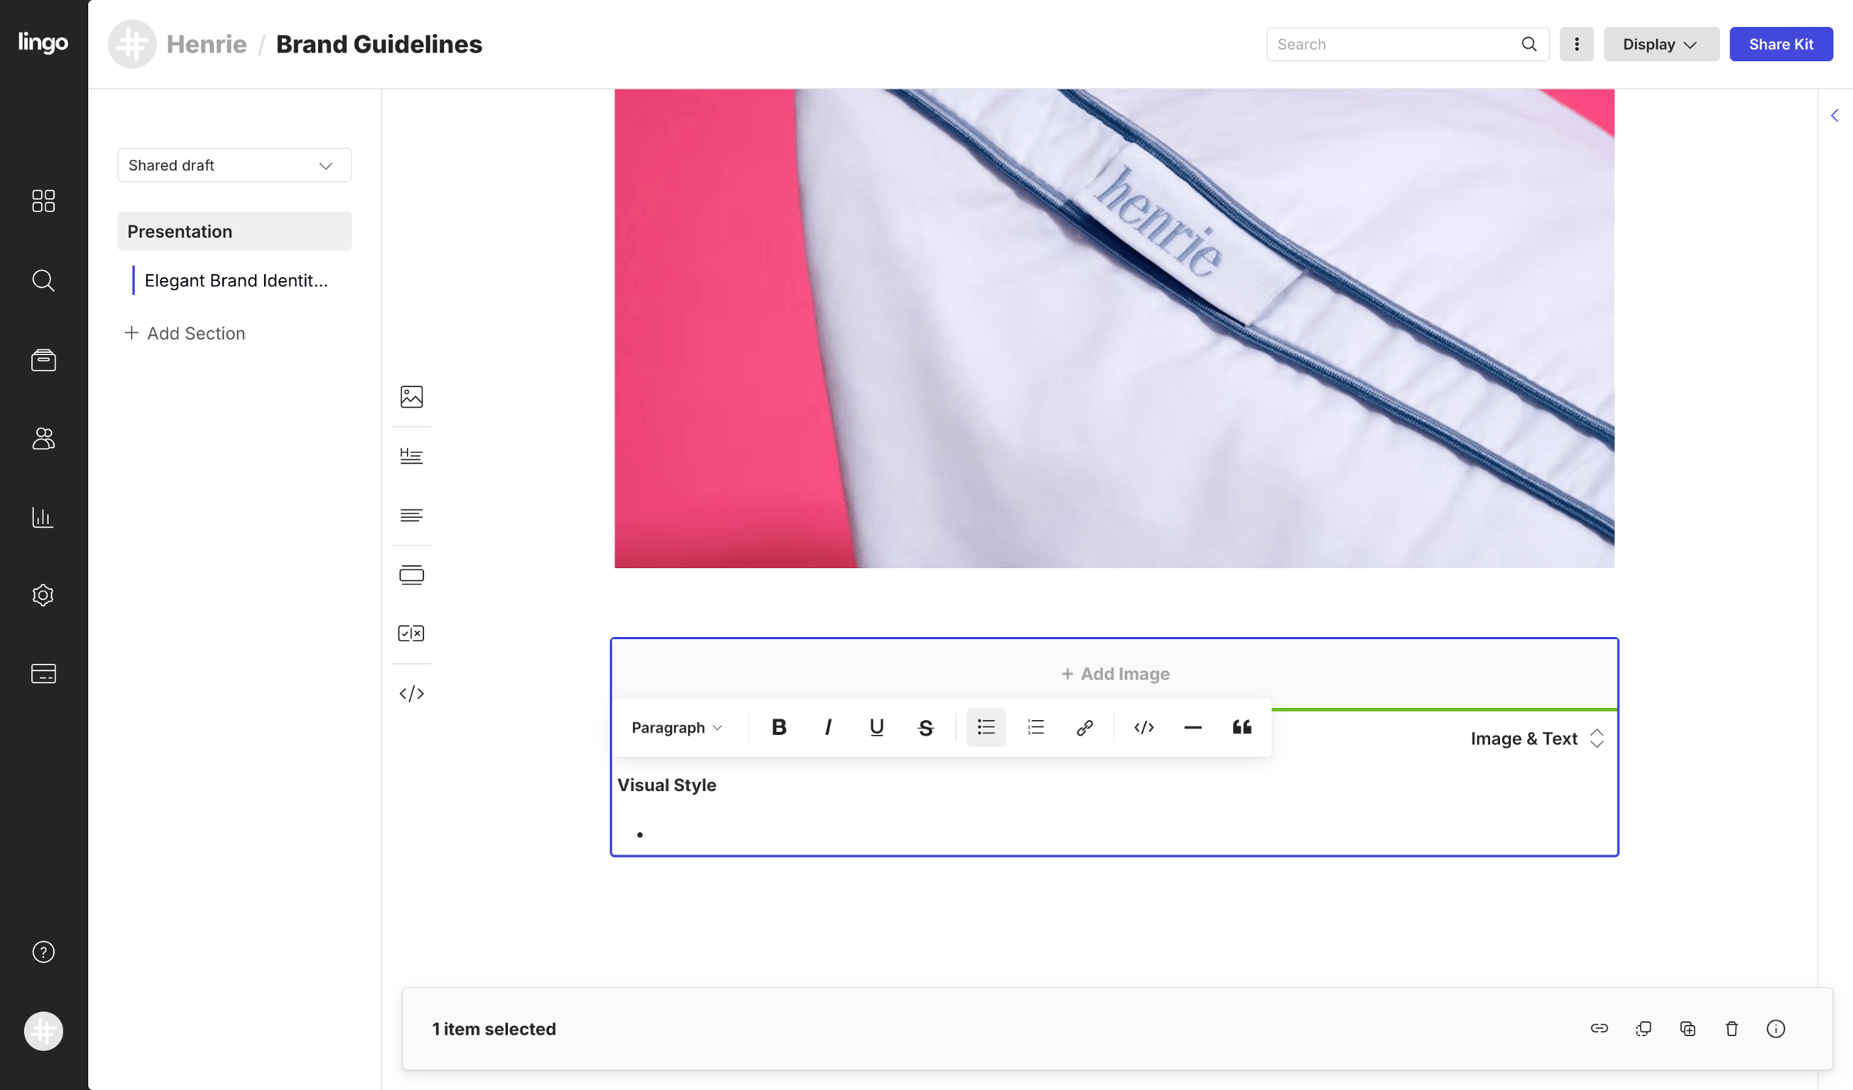Image resolution: width=1853 pixels, height=1090 pixels.
Task: Click the search magnifier in the top search field
Action: (1529, 44)
